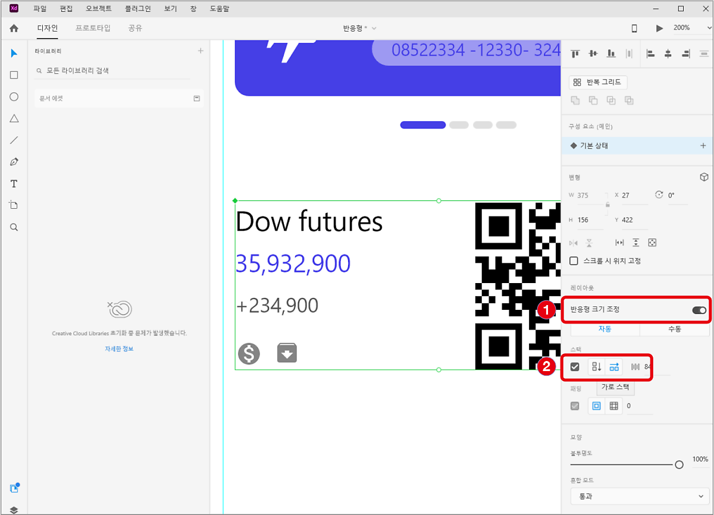This screenshot has width=714, height=515.
Task: Open the 파일 menu
Action: [40, 9]
